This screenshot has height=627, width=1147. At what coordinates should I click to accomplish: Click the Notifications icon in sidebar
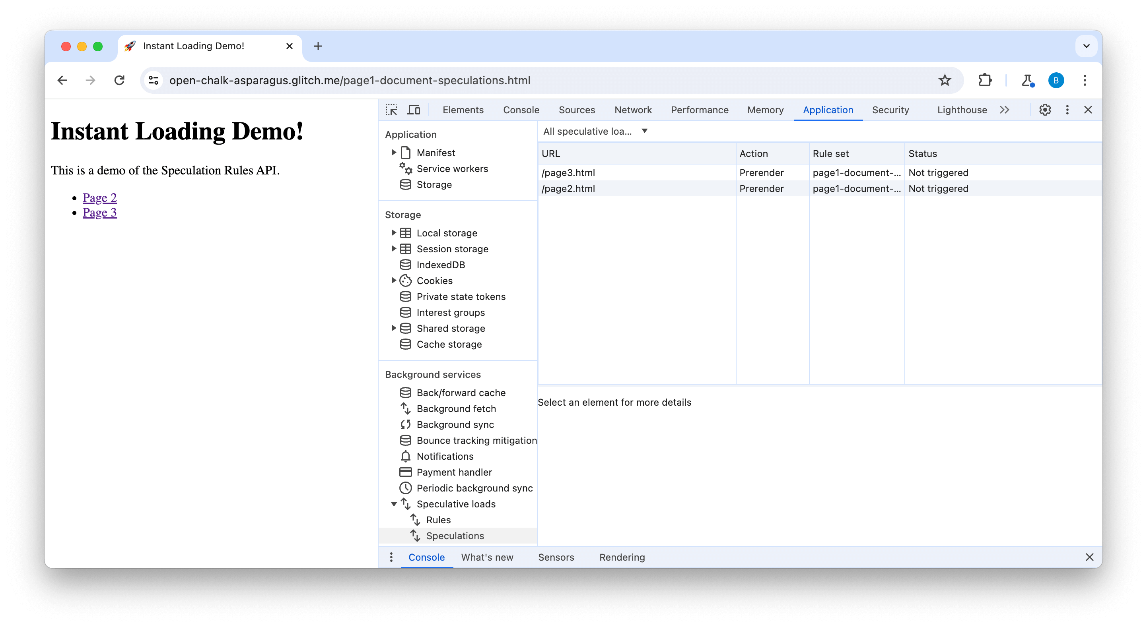click(406, 456)
